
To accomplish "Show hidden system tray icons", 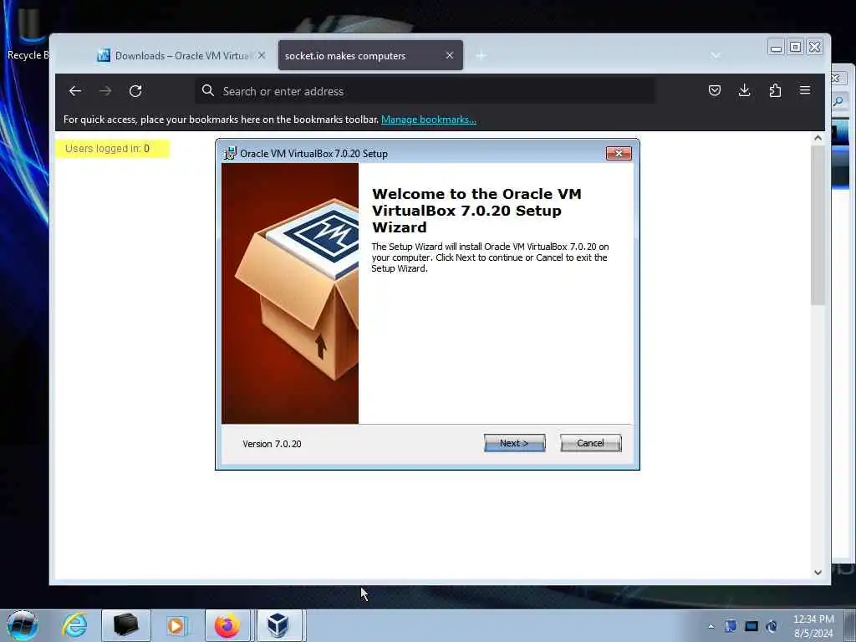I will (x=711, y=626).
